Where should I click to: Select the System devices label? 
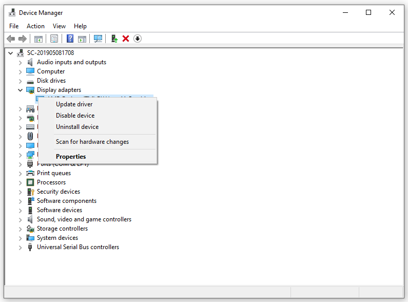(x=57, y=238)
